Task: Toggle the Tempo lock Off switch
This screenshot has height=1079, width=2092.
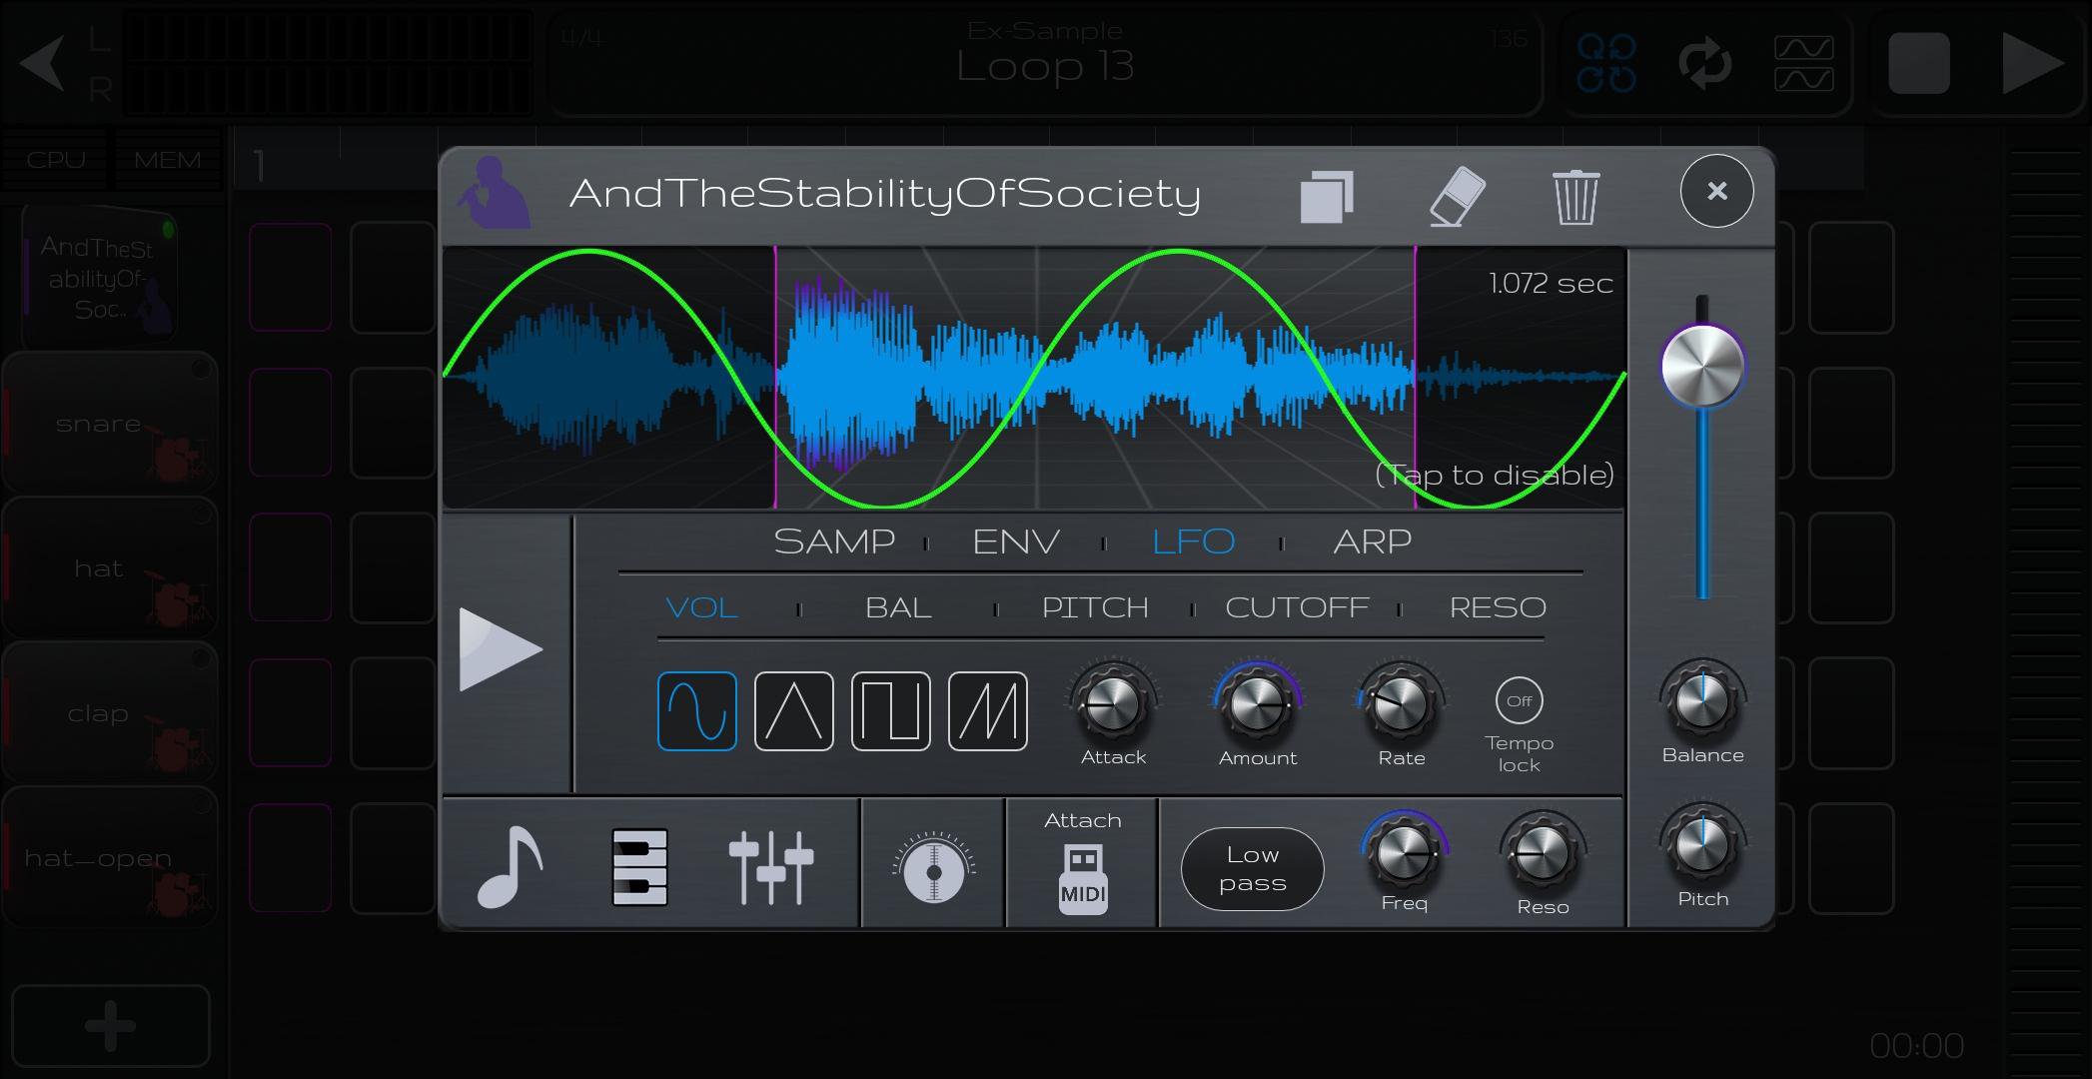Action: 1519,700
